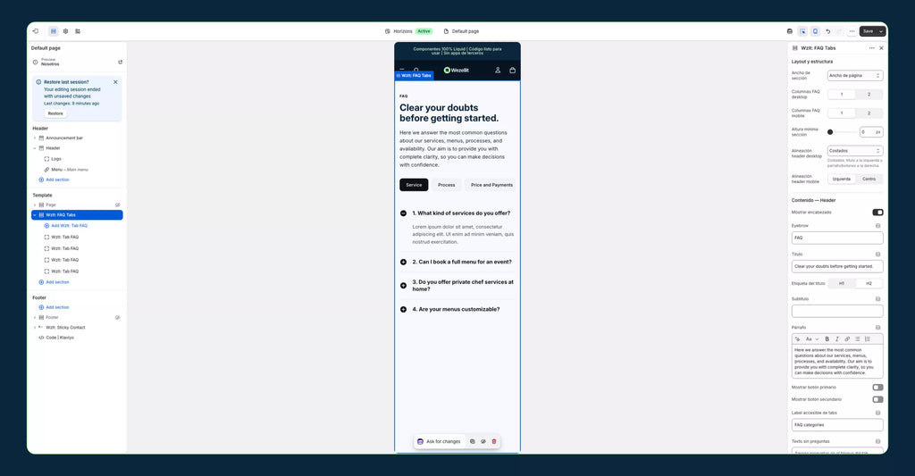Toggle Mostrar encabezado switch
This screenshot has height=476, width=915.
[877, 213]
